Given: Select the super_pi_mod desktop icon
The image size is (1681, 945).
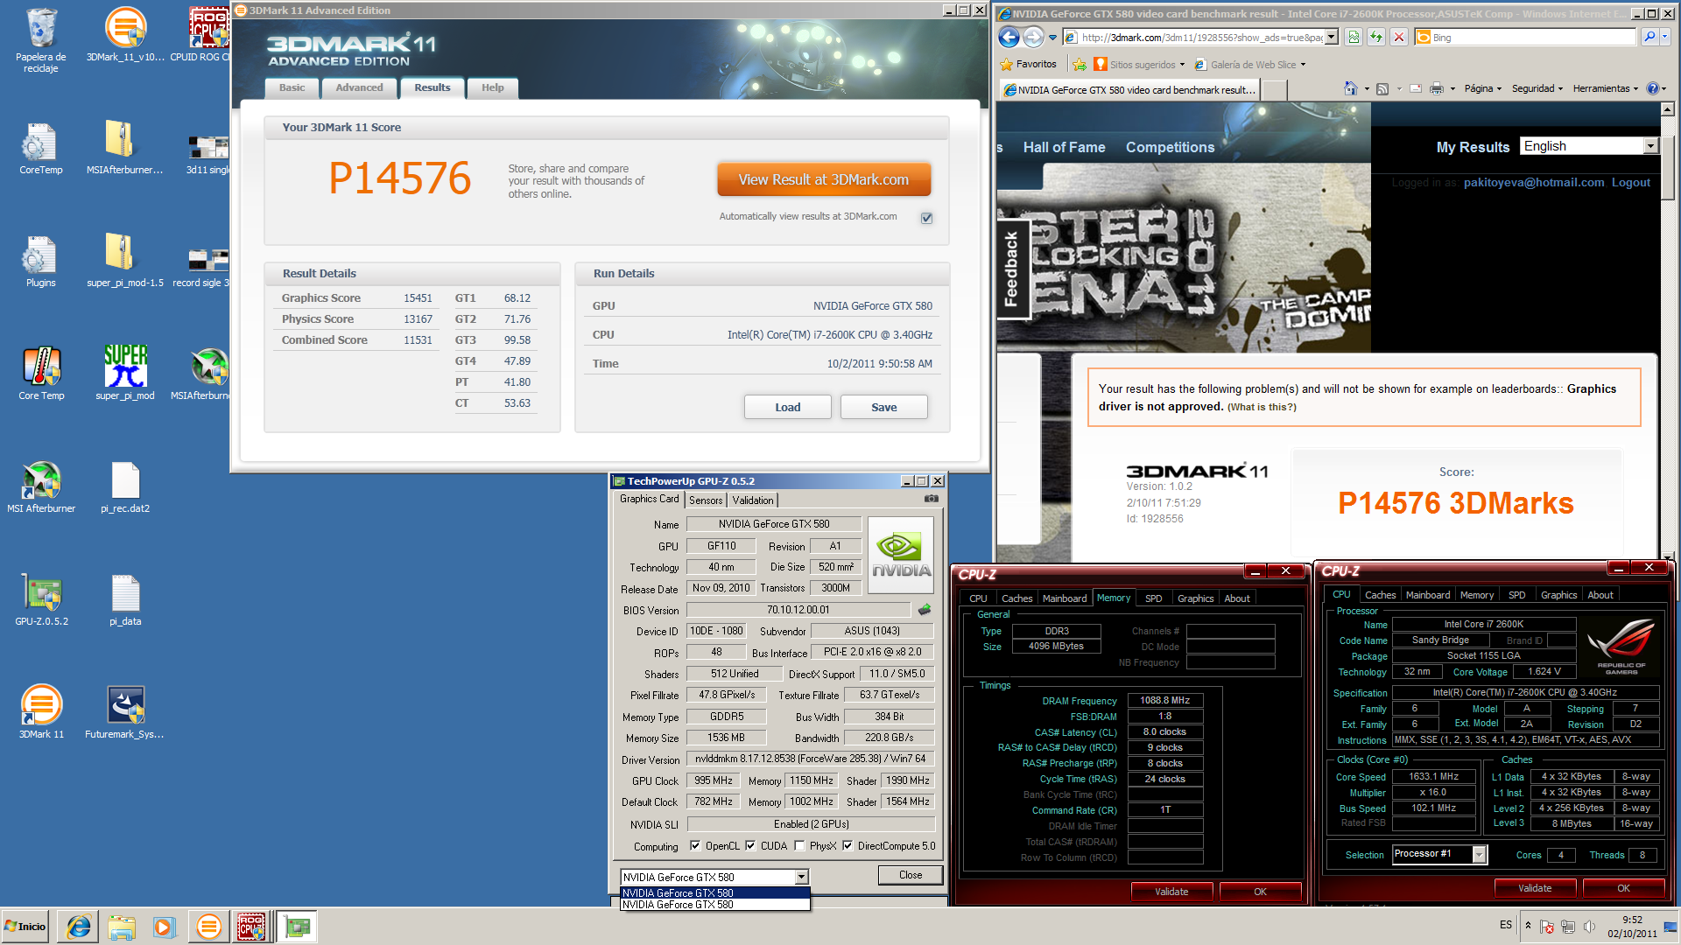Looking at the screenshot, I should [125, 373].
